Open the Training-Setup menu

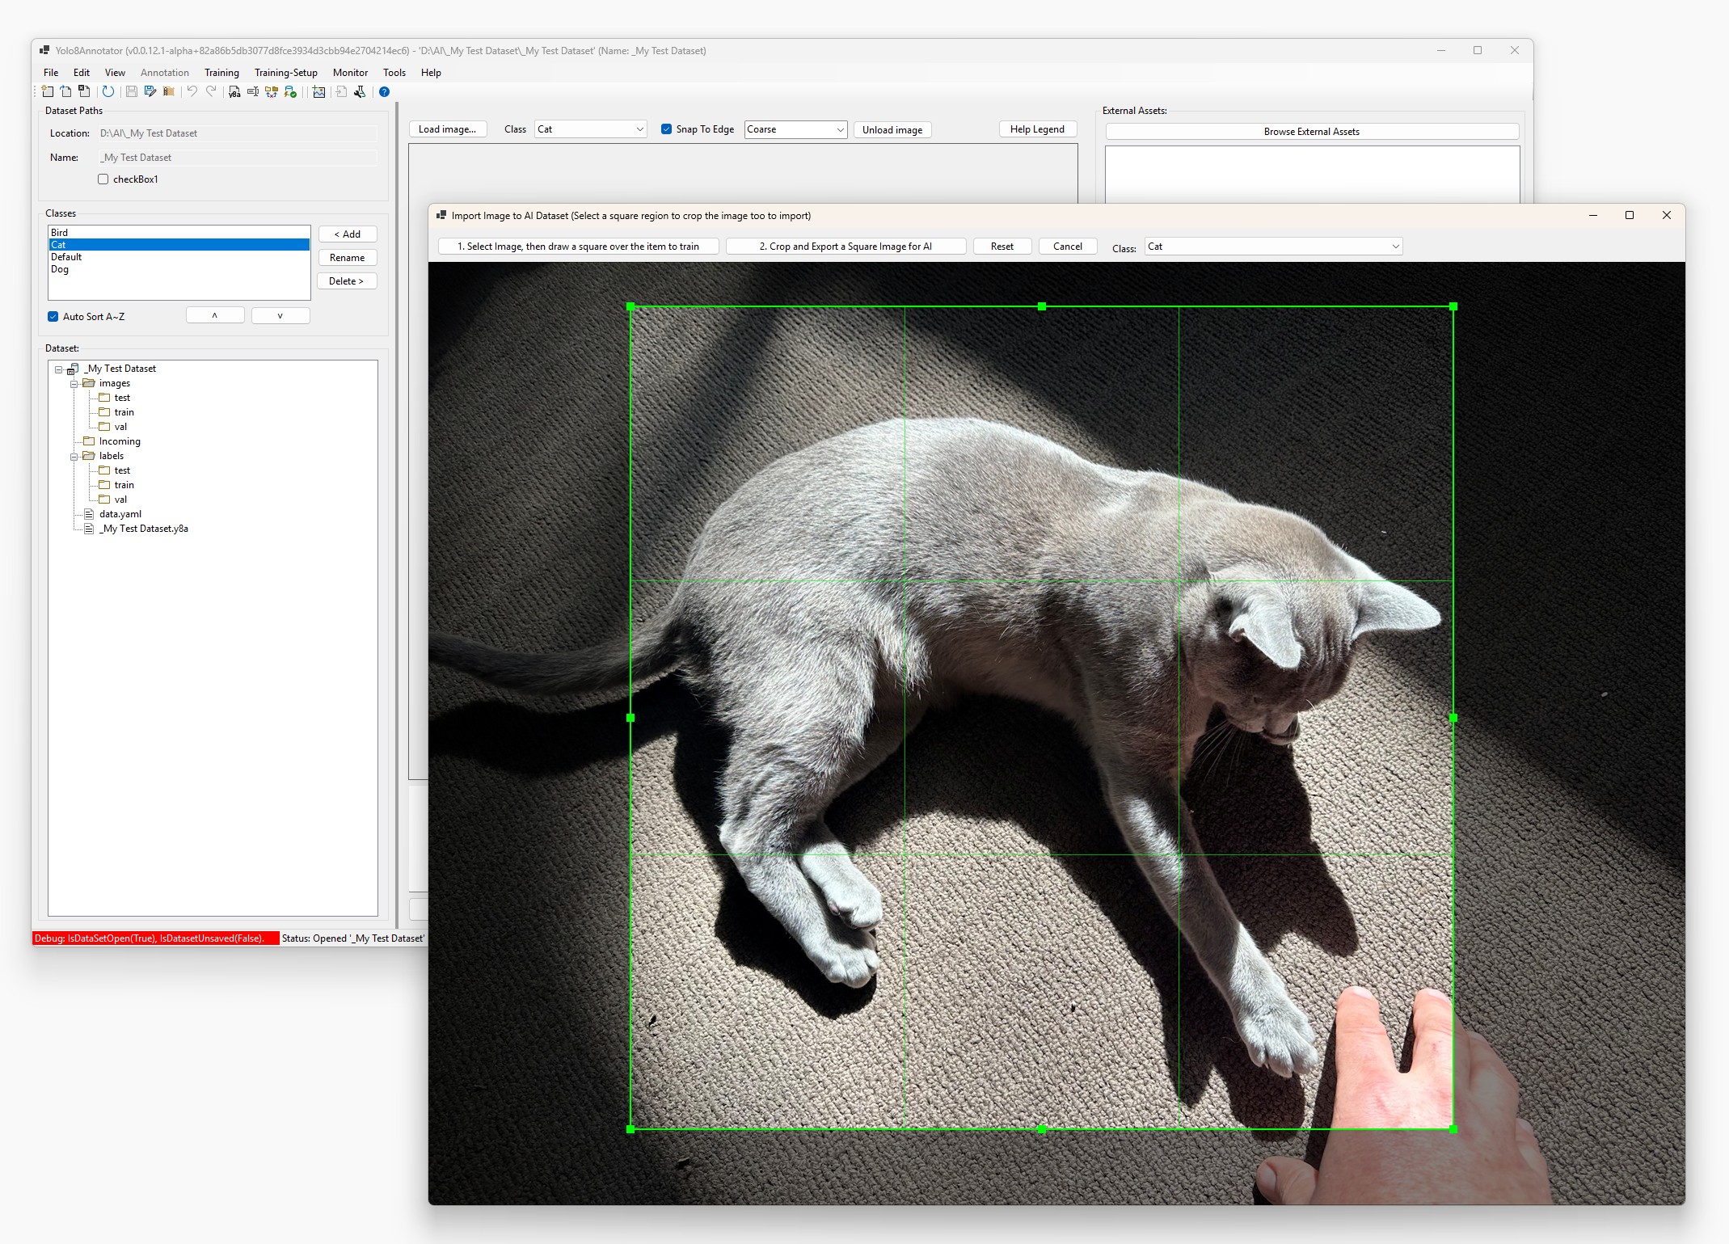click(x=285, y=73)
